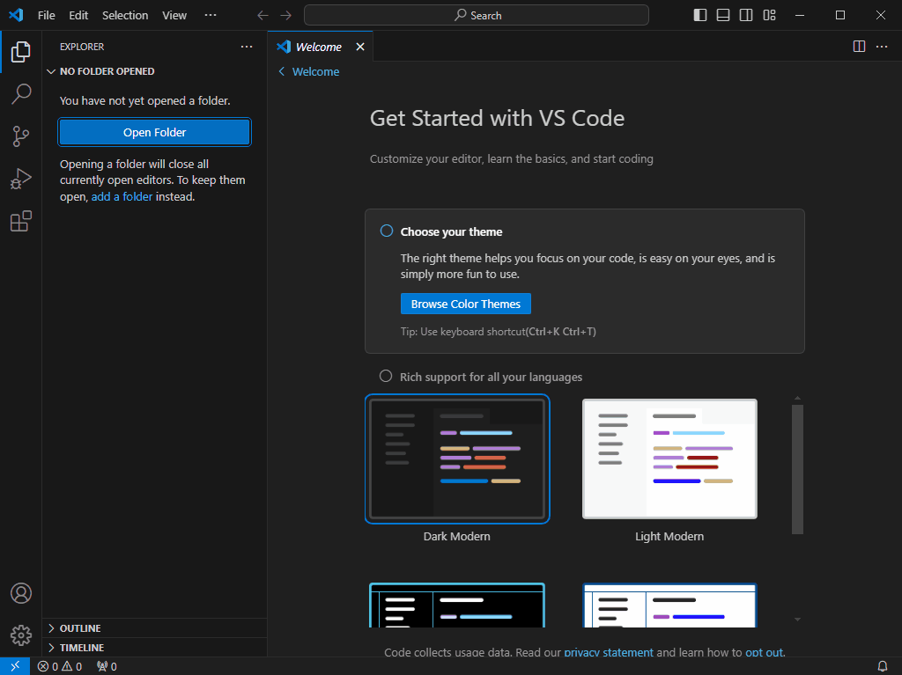Open notifications bell in status bar
902x675 pixels.
[x=883, y=666]
